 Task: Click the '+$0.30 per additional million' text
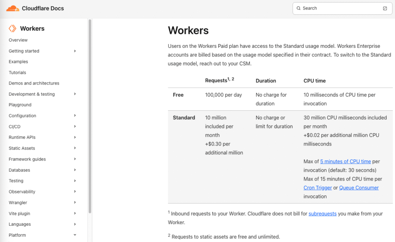pos(224,148)
